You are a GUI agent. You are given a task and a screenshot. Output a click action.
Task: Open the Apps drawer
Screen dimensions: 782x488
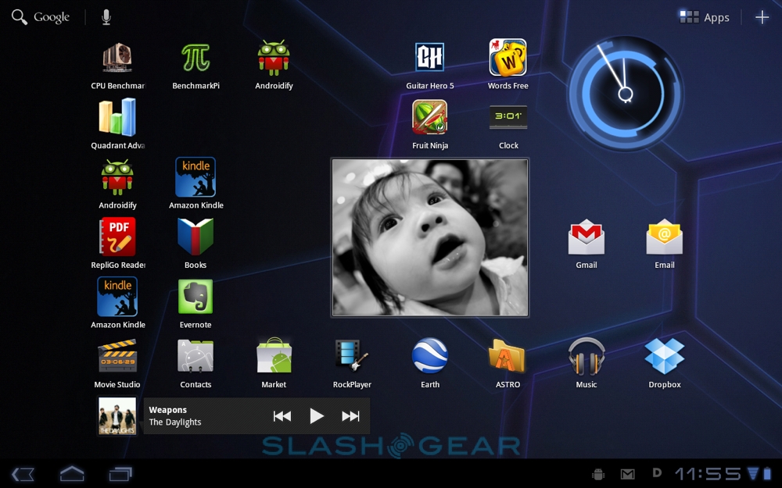tap(705, 17)
